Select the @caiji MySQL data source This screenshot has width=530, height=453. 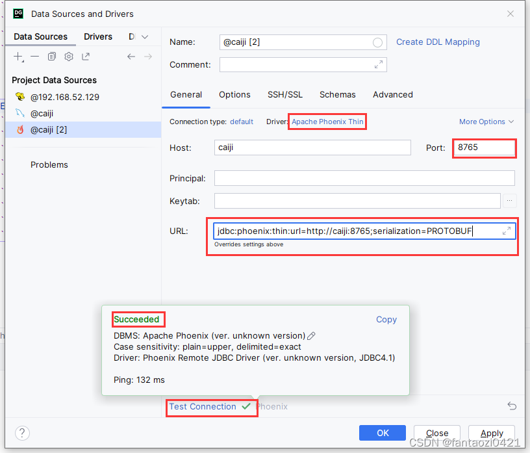[83, 113]
